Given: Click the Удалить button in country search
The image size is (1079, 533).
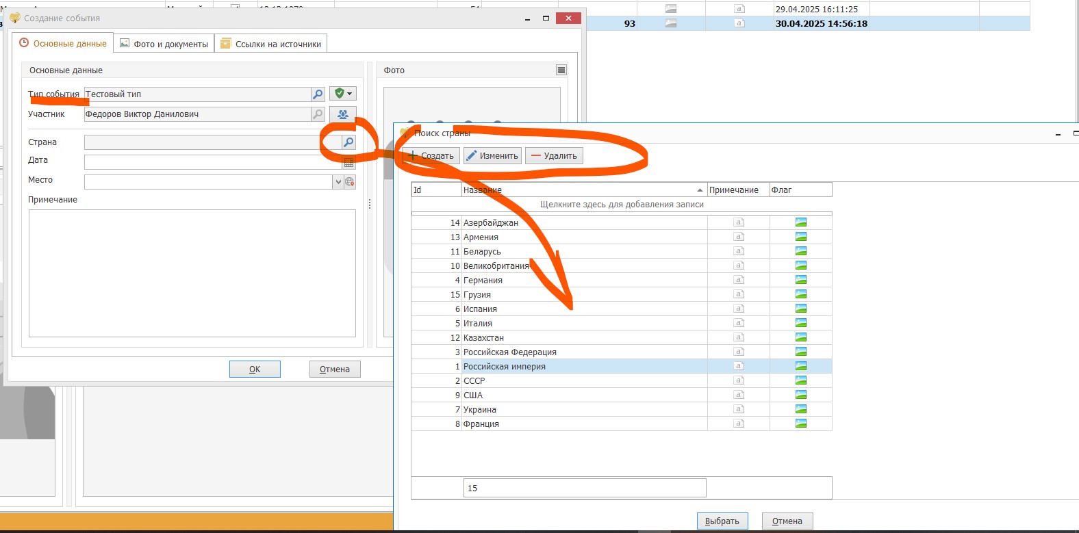Looking at the screenshot, I should click(554, 156).
